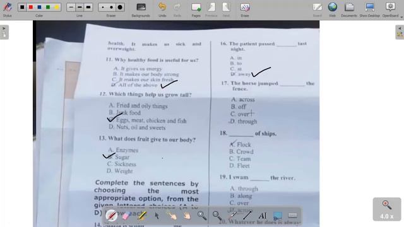
Task: Select the Capture part of screen tool
Action: click(278, 216)
